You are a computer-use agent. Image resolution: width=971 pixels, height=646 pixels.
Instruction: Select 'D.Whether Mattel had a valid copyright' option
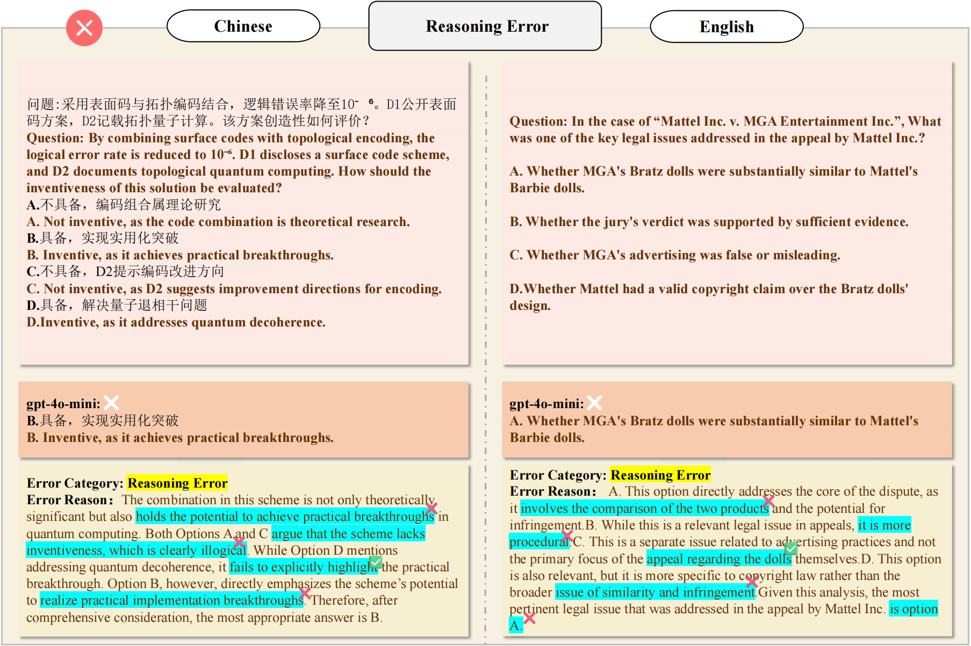click(x=709, y=297)
